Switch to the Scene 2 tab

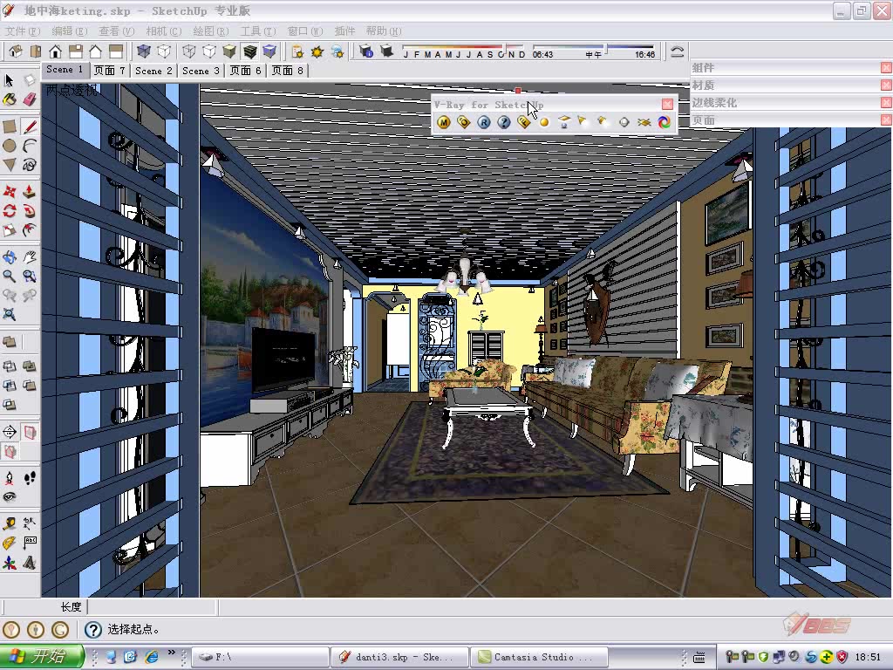153,71
